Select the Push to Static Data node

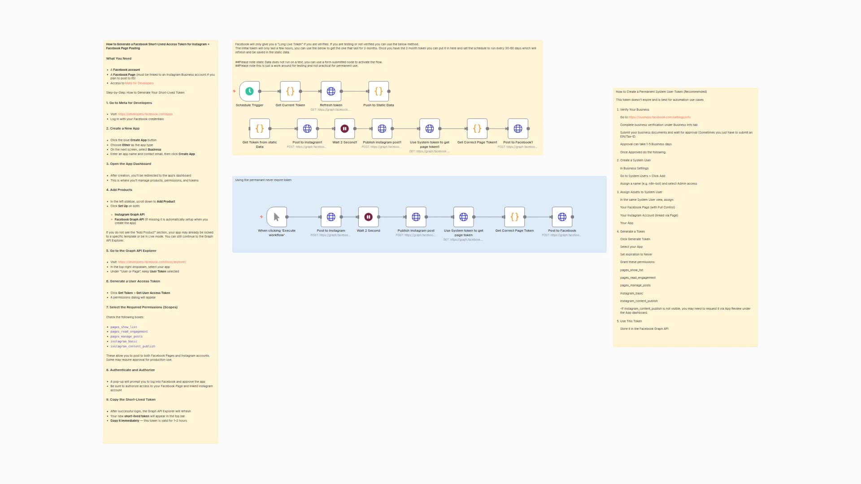pos(378,91)
